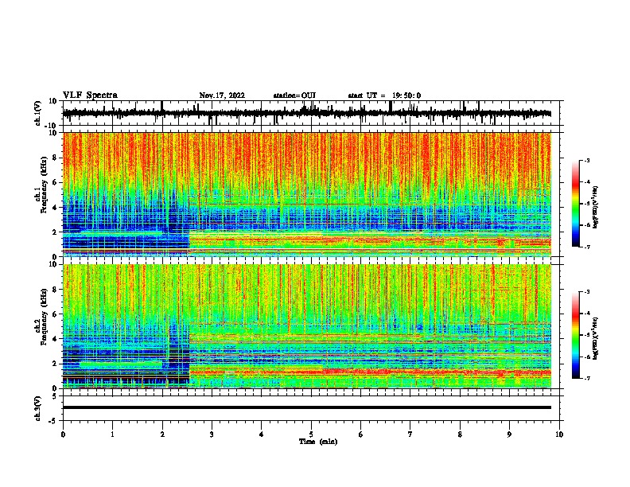Click ch.1 color bar log(PSD) unit label
This screenshot has height=487, width=630.
click(596, 208)
